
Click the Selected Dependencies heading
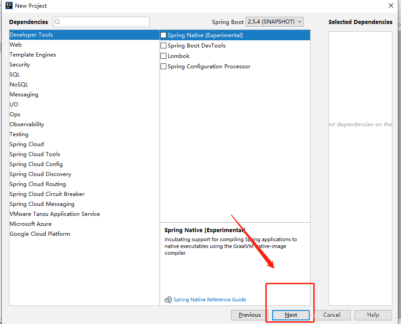pos(360,22)
